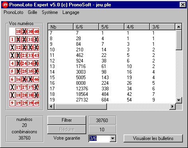Mark number 19 in the grid
188x148 pixels.
point(18,103)
